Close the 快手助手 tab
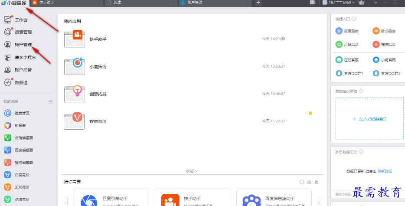 click(99, 3)
